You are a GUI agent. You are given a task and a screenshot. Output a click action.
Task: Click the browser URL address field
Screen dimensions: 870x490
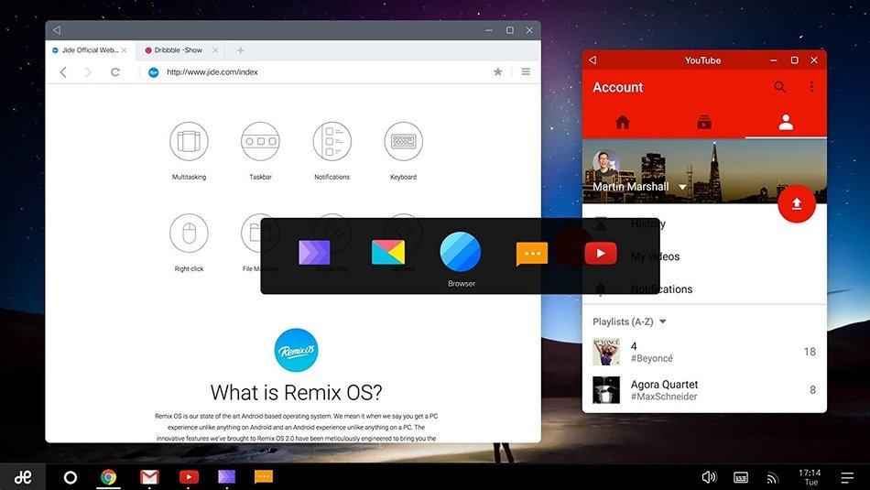click(x=316, y=72)
